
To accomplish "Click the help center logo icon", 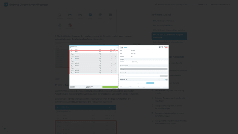I will (x=6, y=4).
